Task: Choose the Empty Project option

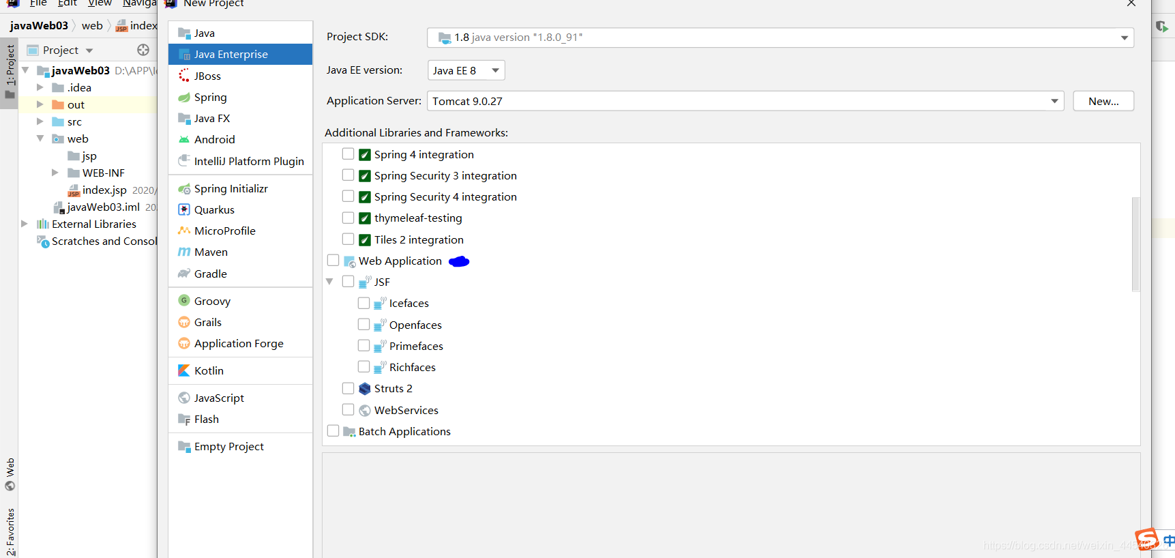Action: click(240, 446)
